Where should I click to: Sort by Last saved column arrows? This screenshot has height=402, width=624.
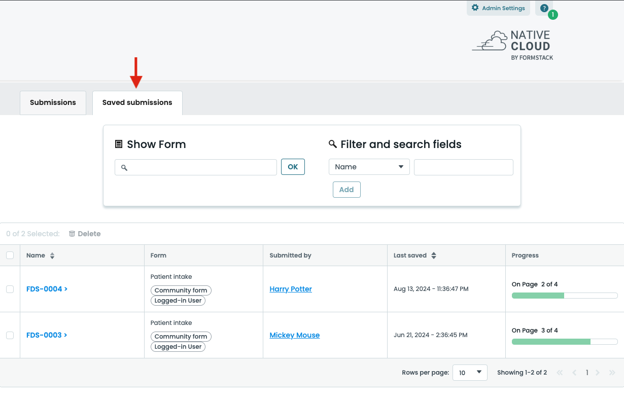pos(434,256)
